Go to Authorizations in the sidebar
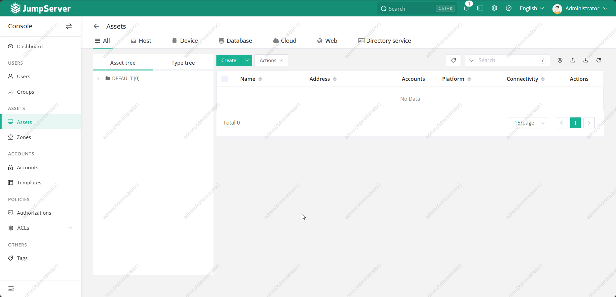Viewport: 616px width, 297px height. tap(34, 213)
